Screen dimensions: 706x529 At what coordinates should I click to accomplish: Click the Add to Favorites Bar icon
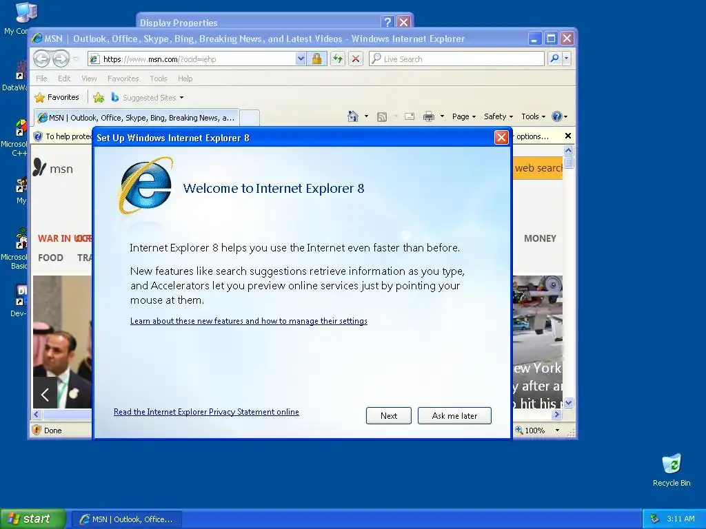click(x=99, y=97)
